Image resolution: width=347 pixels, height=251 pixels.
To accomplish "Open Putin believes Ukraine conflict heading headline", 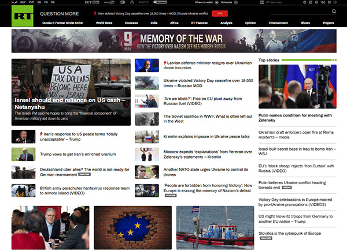I will pos(292,185).
